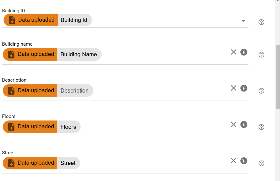
Task: Click the vertical scrollbar thumb
Action: (277, 77)
